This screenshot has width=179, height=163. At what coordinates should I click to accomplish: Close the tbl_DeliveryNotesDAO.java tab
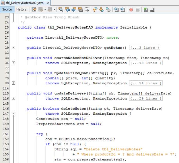coord(48,3)
